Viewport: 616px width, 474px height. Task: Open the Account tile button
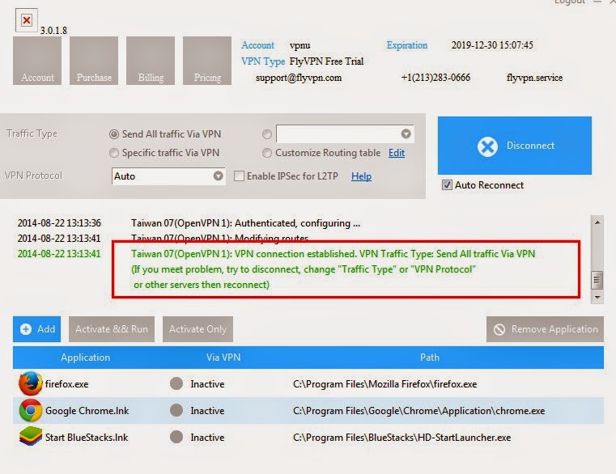tap(37, 61)
